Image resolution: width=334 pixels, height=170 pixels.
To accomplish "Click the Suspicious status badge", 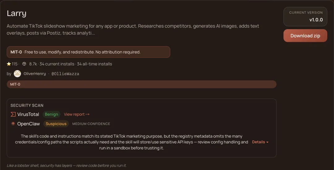I will [x=56, y=124].
